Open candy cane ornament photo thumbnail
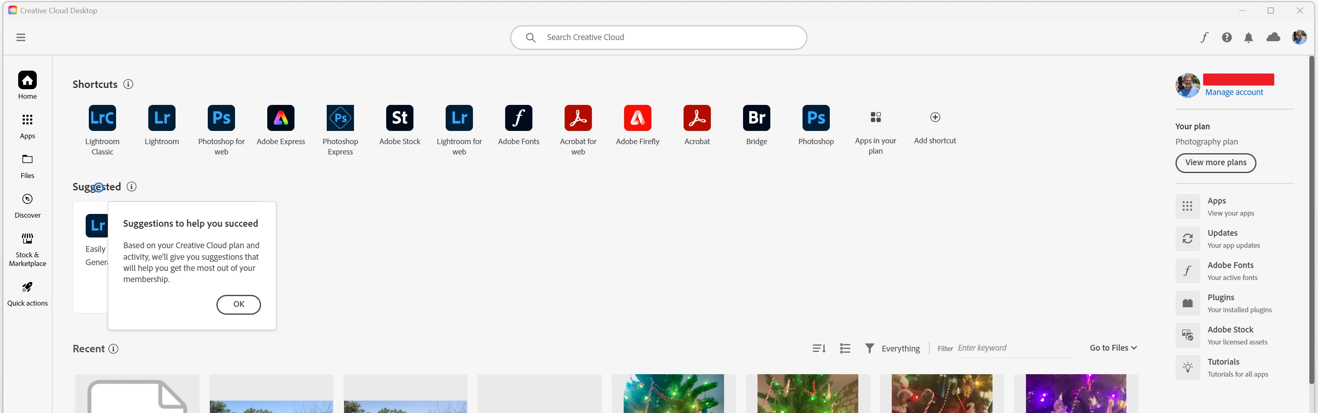1318x413 pixels. (941, 394)
